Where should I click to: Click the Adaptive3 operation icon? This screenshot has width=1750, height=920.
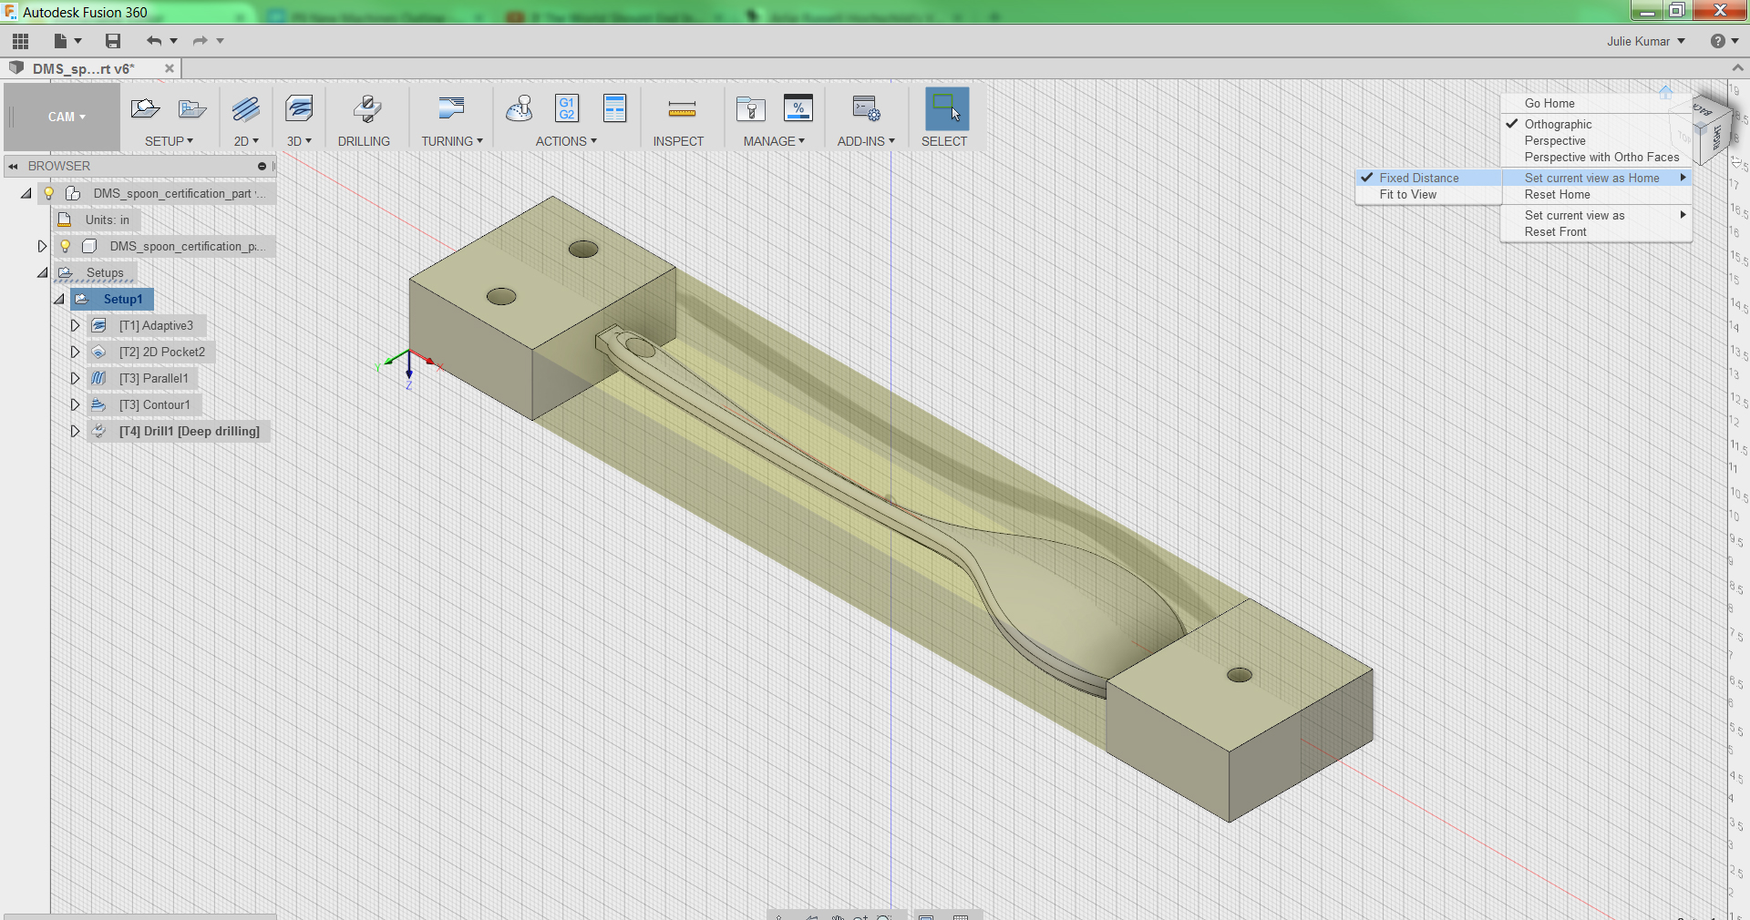coord(99,326)
